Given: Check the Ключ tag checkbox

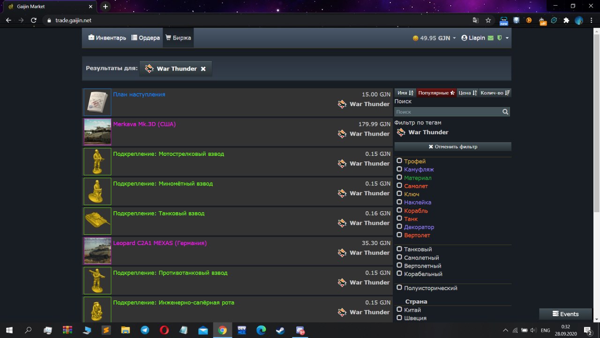Looking at the screenshot, I should click(399, 194).
